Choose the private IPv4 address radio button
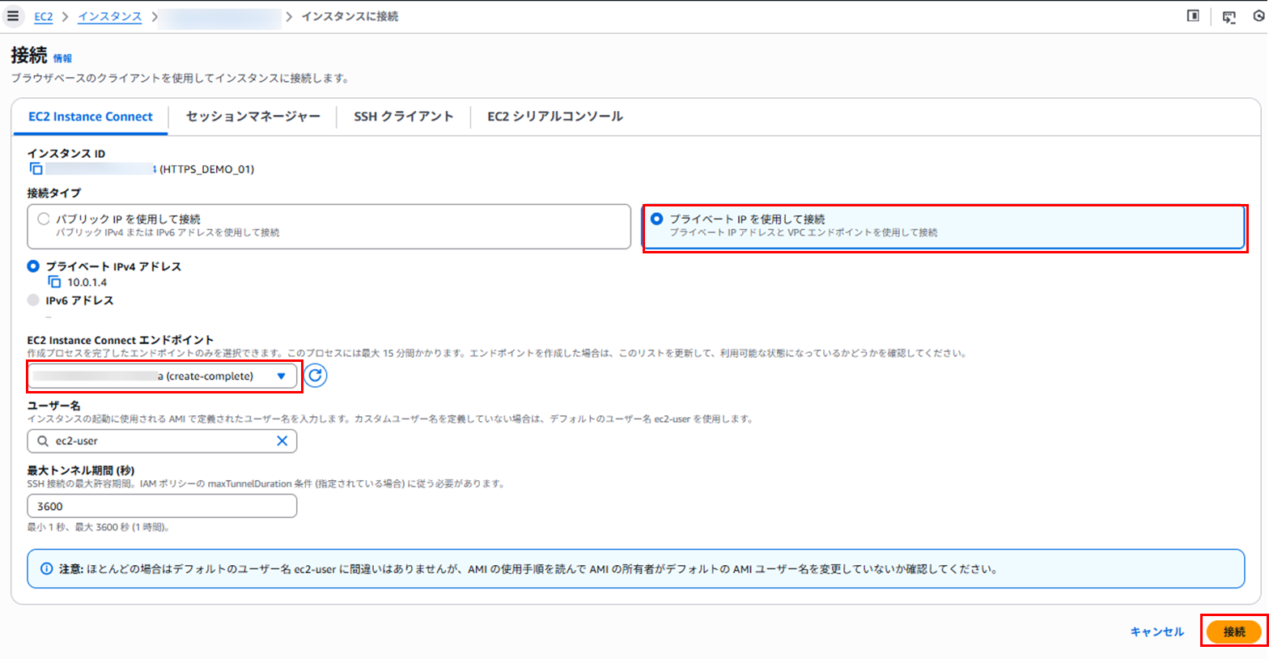The height and width of the screenshot is (659, 1269). point(33,266)
